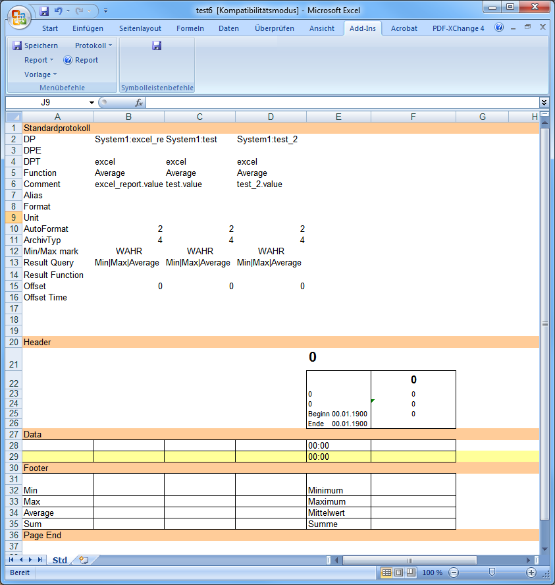Click the insert new worksheet tab icon
555x585 pixels.
[84, 560]
